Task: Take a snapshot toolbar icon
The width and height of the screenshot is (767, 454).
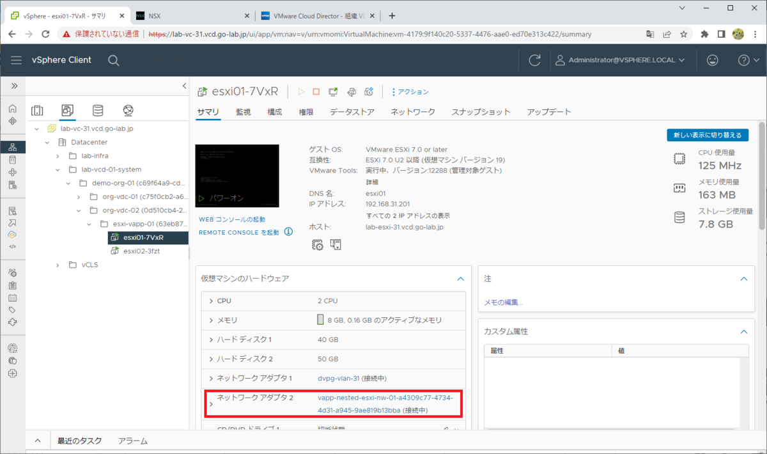Action: [x=369, y=92]
